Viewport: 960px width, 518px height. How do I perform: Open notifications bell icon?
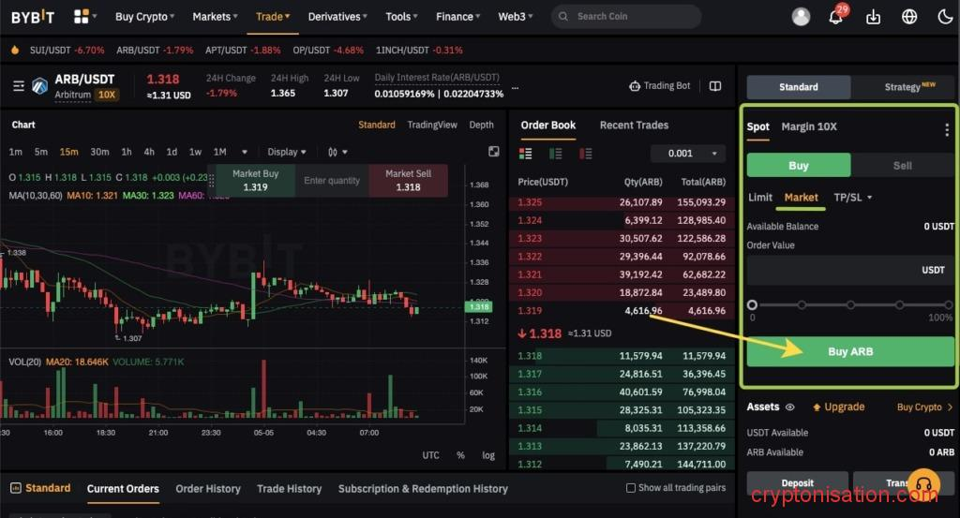click(835, 17)
